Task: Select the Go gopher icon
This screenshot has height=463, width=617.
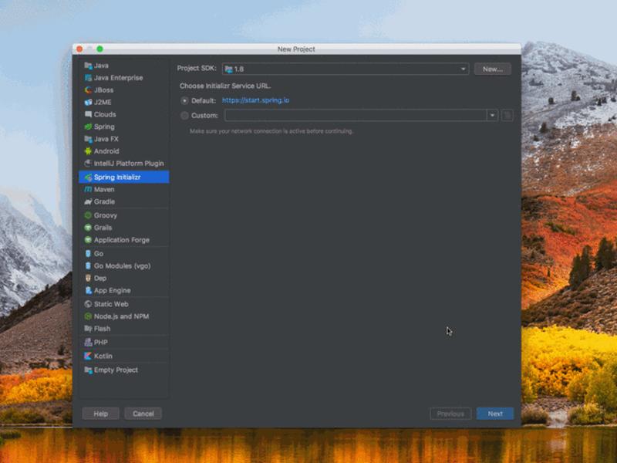Action: click(x=88, y=254)
